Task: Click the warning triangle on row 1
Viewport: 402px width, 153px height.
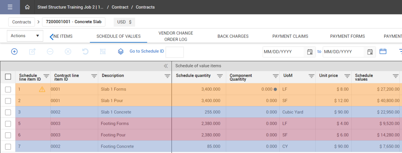Action: coord(42,89)
